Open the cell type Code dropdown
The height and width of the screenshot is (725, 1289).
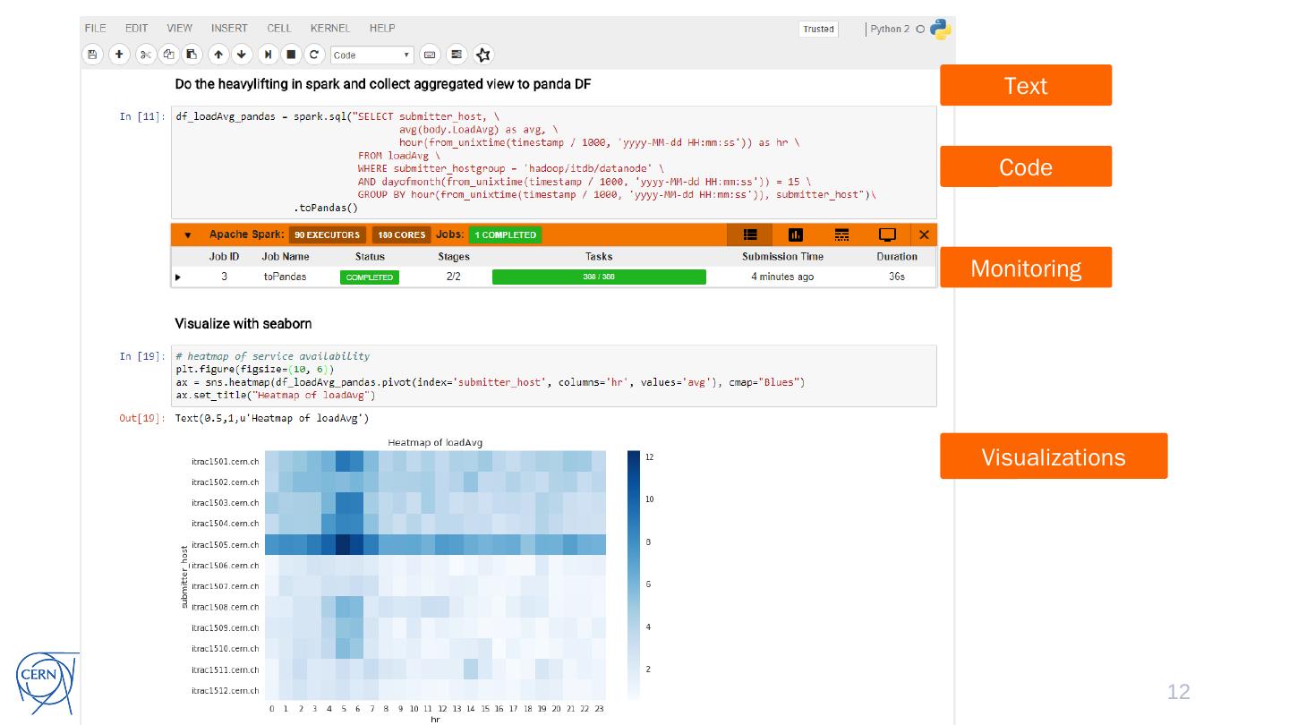click(x=372, y=55)
